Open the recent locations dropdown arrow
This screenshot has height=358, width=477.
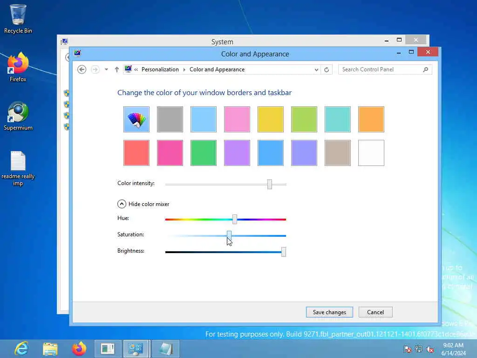pos(106,69)
